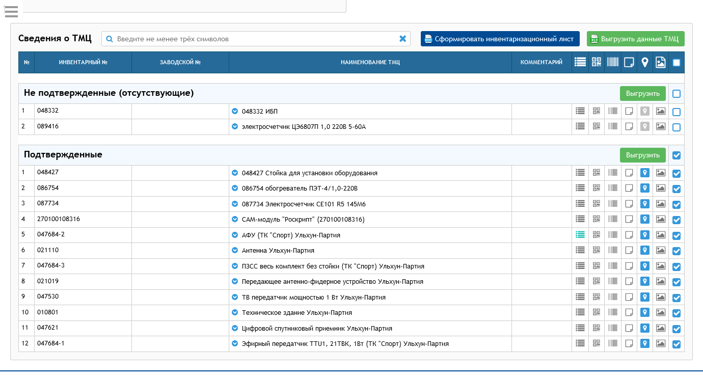Image resolution: width=703 pixels, height=377 pixels.
Task: Select the text Антенна Ульхун-Партия
Action: pos(278,251)
